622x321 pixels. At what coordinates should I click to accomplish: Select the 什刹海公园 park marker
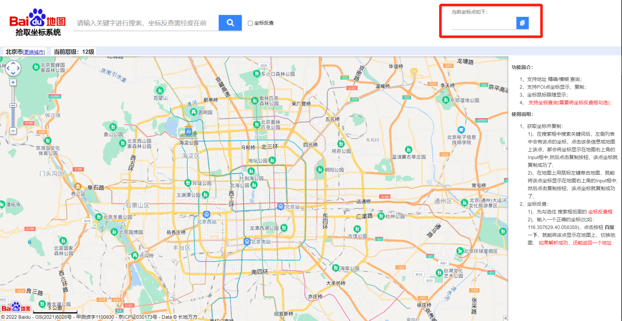coord(251,171)
